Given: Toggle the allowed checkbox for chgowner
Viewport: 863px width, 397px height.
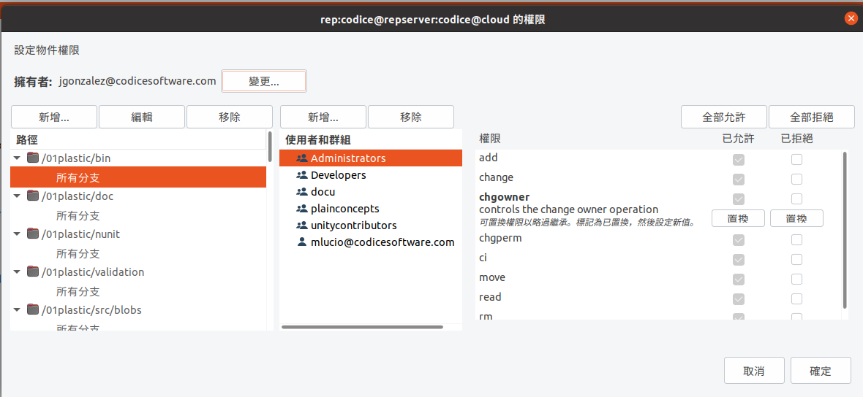Looking at the screenshot, I should point(739,198).
